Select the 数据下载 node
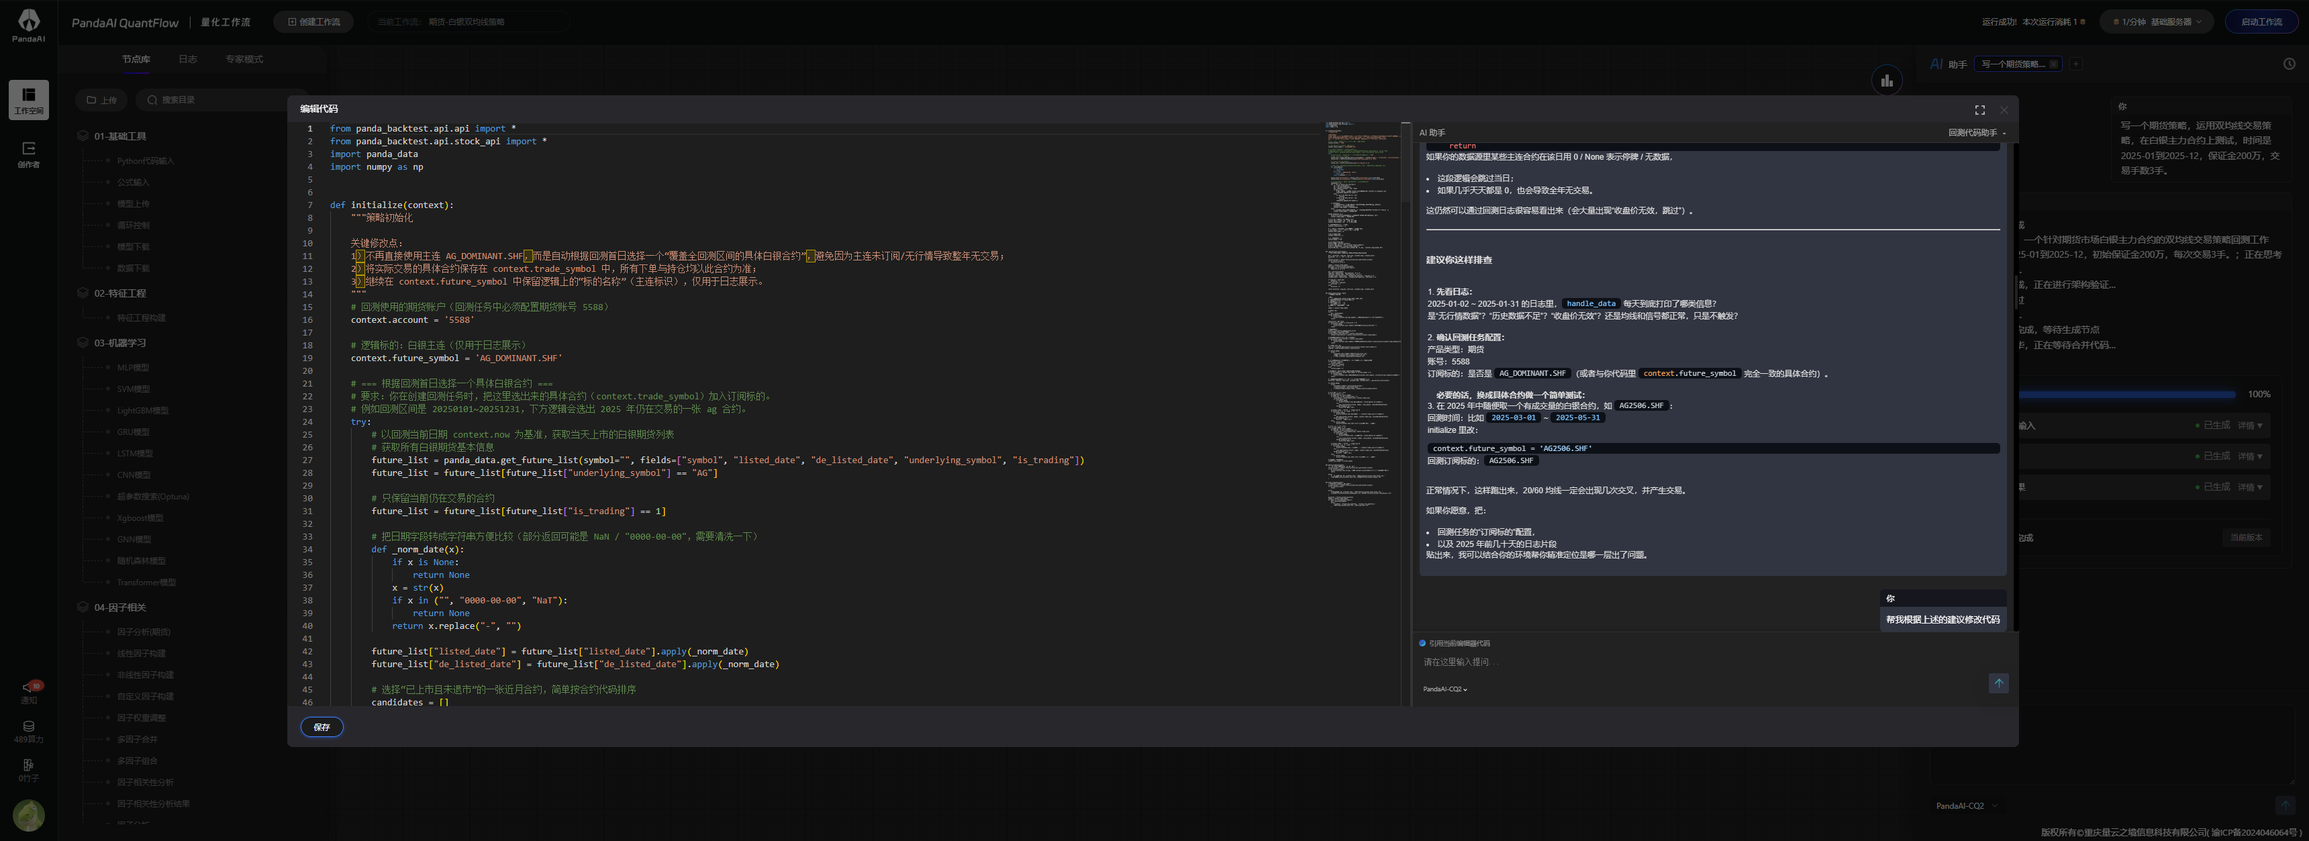Viewport: 2309px width, 841px height. coord(133,268)
